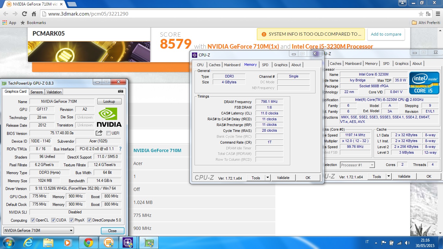
Task: Click the Chrome reload page icon
Action: [24, 14]
